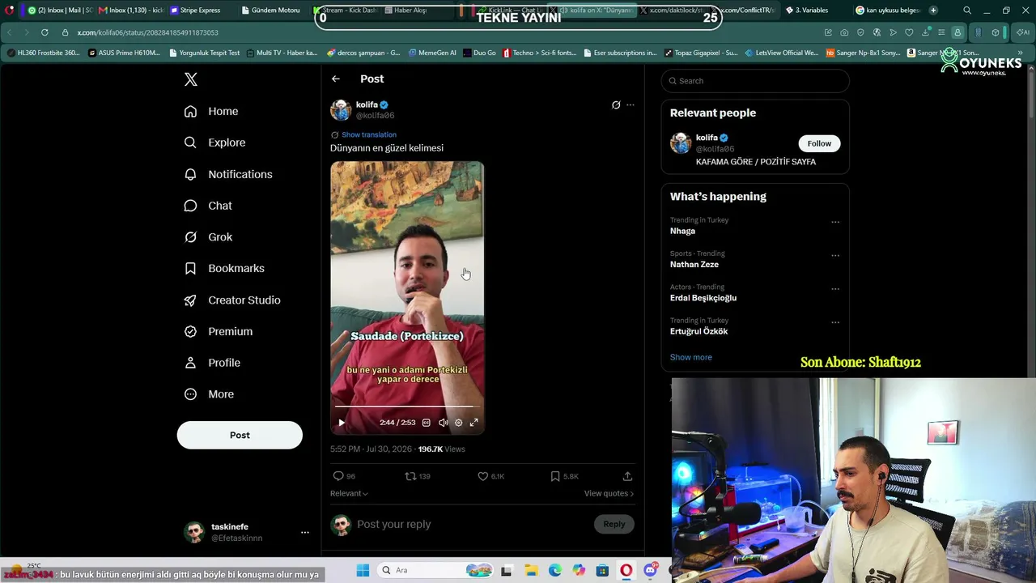The image size is (1036, 583).
Task: Like the post with 6.1K likes
Action: pyautogui.click(x=490, y=476)
